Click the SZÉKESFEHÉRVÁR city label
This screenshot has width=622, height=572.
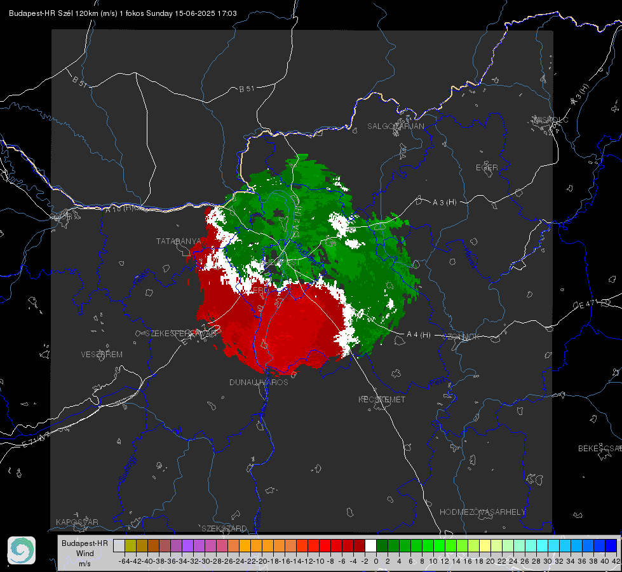pos(180,333)
